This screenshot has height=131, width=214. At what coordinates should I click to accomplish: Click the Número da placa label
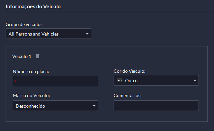coord(31,71)
